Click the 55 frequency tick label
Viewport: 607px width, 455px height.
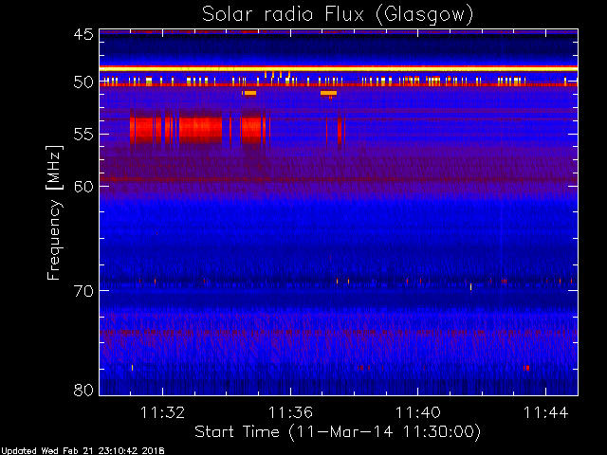[x=83, y=135]
